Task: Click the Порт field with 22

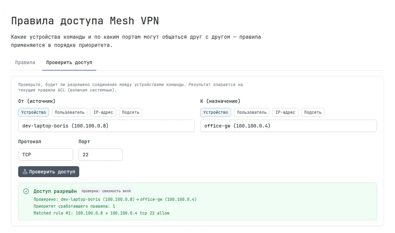Action: point(100,155)
